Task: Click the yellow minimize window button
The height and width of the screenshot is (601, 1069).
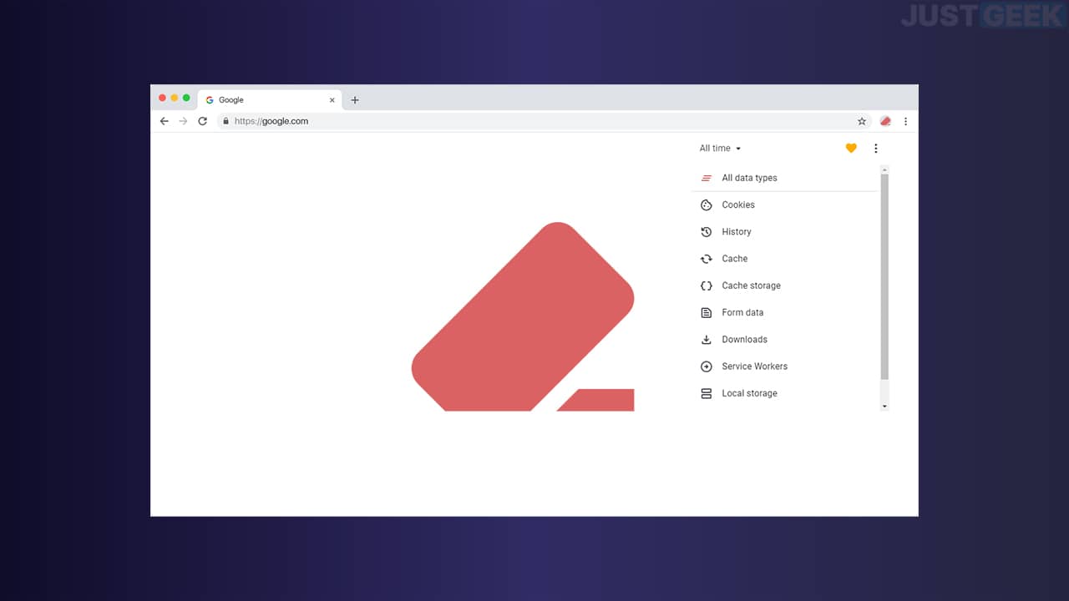Action: (x=174, y=98)
